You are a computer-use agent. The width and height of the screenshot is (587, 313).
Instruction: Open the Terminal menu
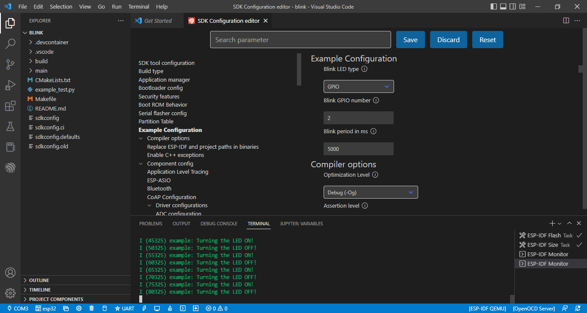tap(138, 6)
